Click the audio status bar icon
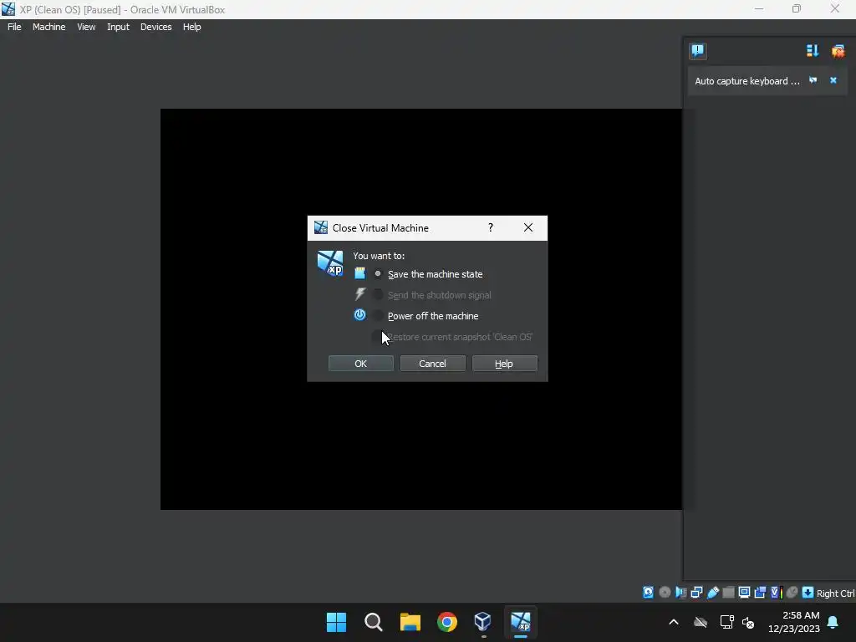This screenshot has width=856, height=642. tap(680, 593)
